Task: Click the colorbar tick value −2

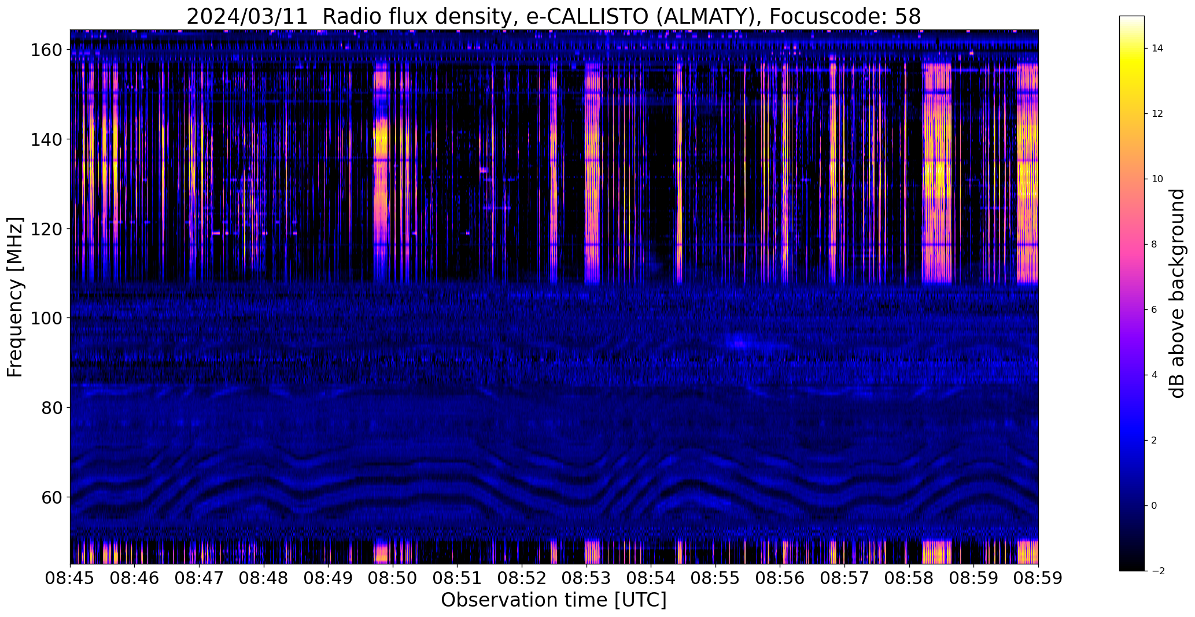Action: pyautogui.click(x=1157, y=571)
